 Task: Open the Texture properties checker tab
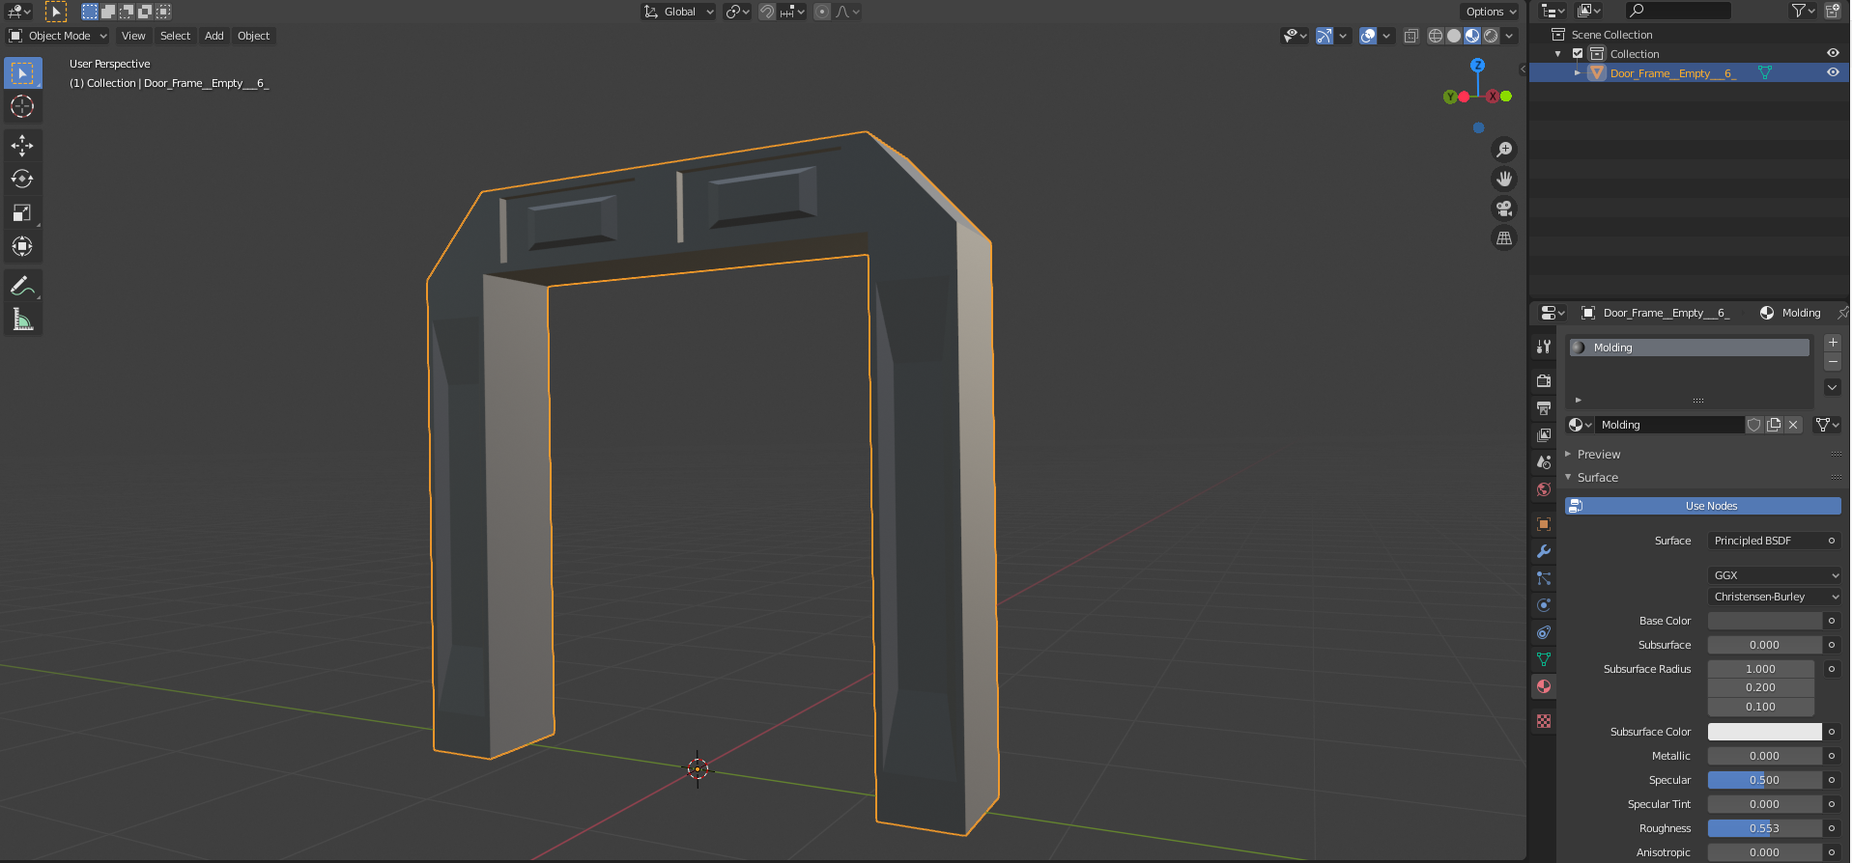1544,721
